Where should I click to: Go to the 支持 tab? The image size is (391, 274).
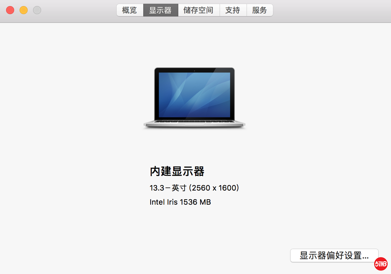[233, 10]
